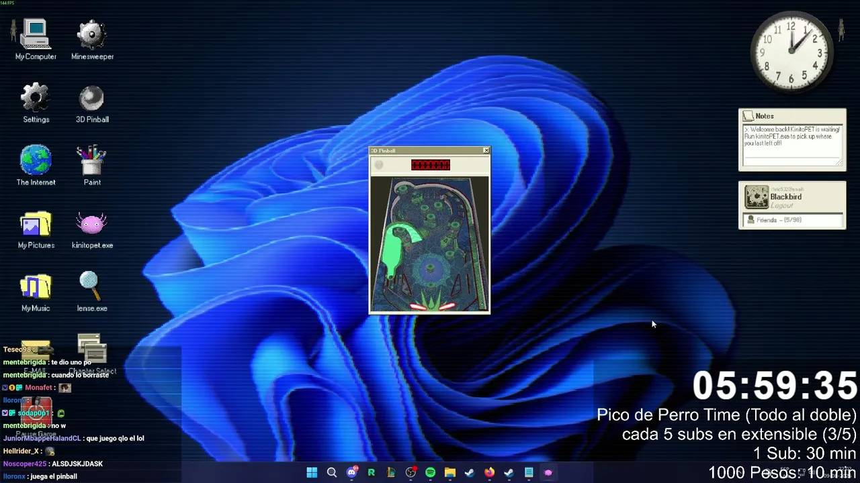
Task: Click the "1 Sub: 30 min" text
Action: (x=804, y=453)
